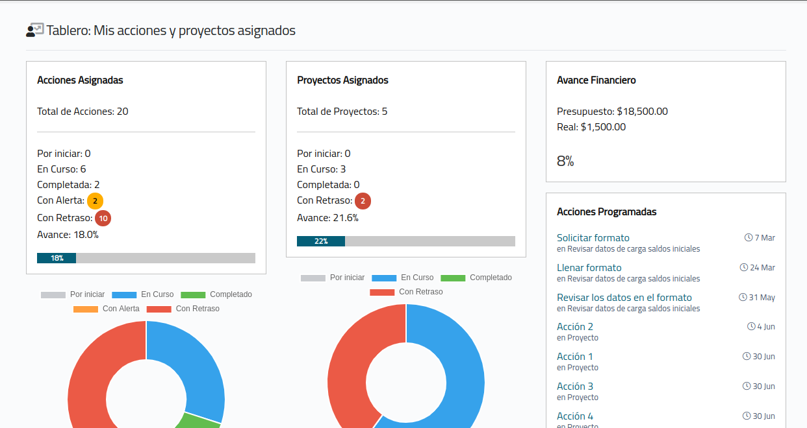Click the clock icon next to 31 May
Image resolution: width=807 pixels, height=428 pixels.
coord(743,298)
